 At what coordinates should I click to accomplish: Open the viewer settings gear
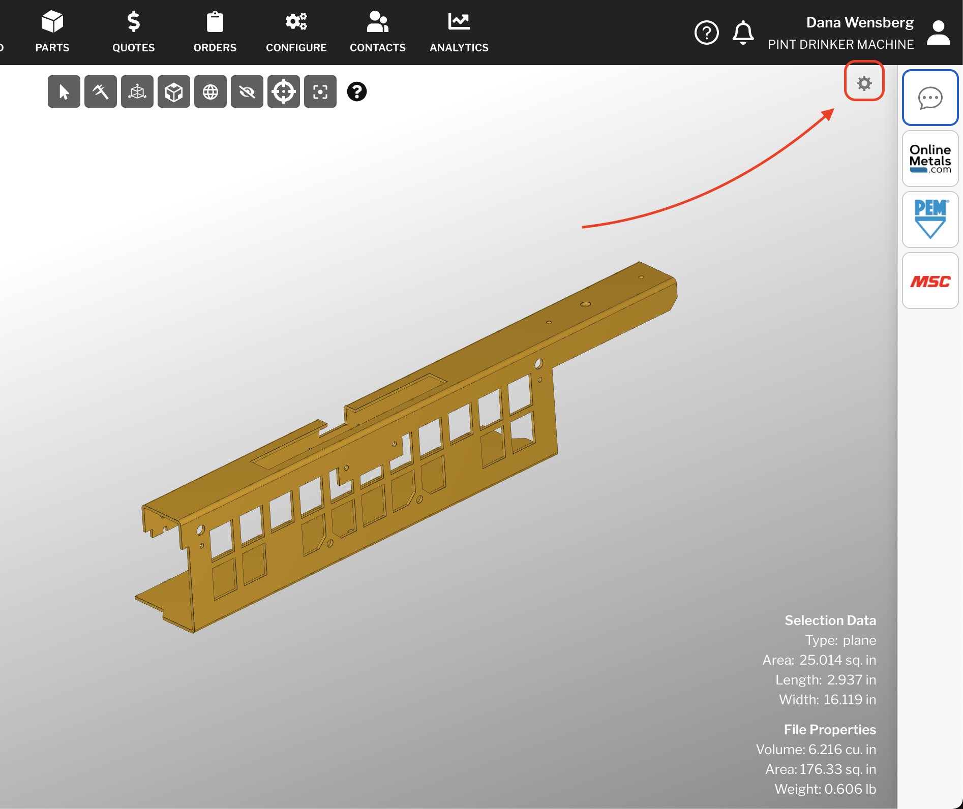863,83
